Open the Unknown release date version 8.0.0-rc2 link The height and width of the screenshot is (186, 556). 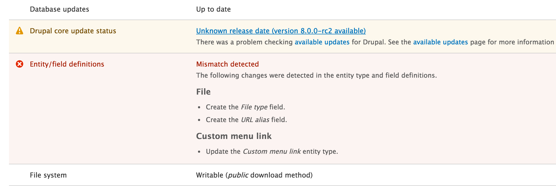click(281, 31)
